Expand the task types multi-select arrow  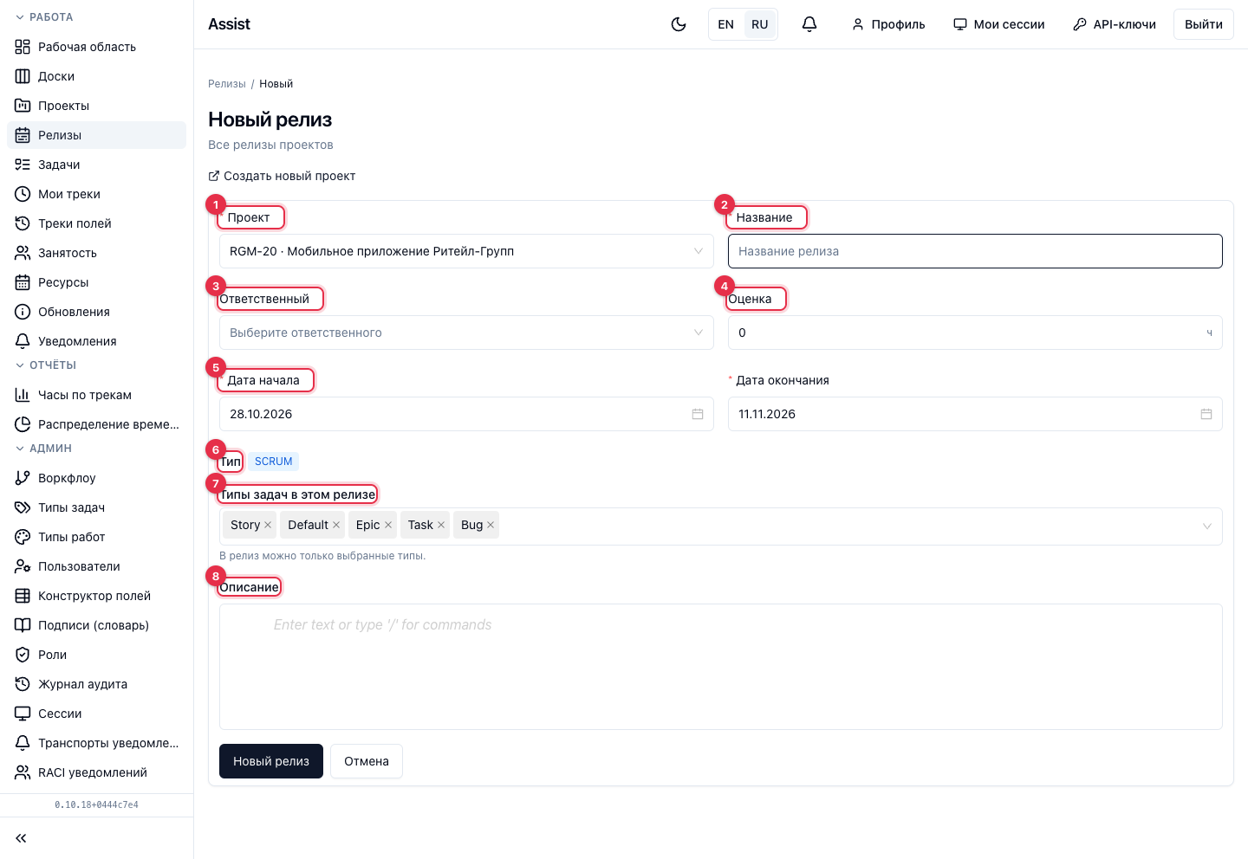click(1207, 526)
